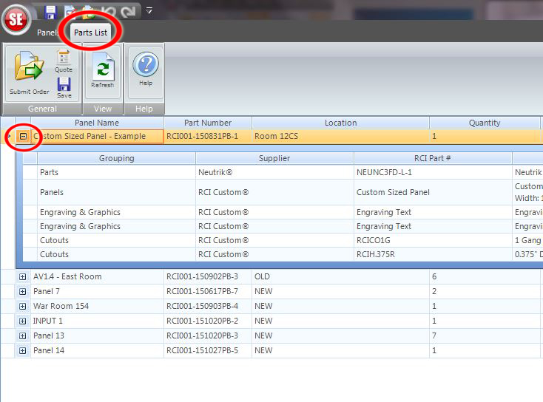This screenshot has height=402, width=543.
Task: Click the undo arrow in quick access toolbar
Action: click(x=108, y=11)
